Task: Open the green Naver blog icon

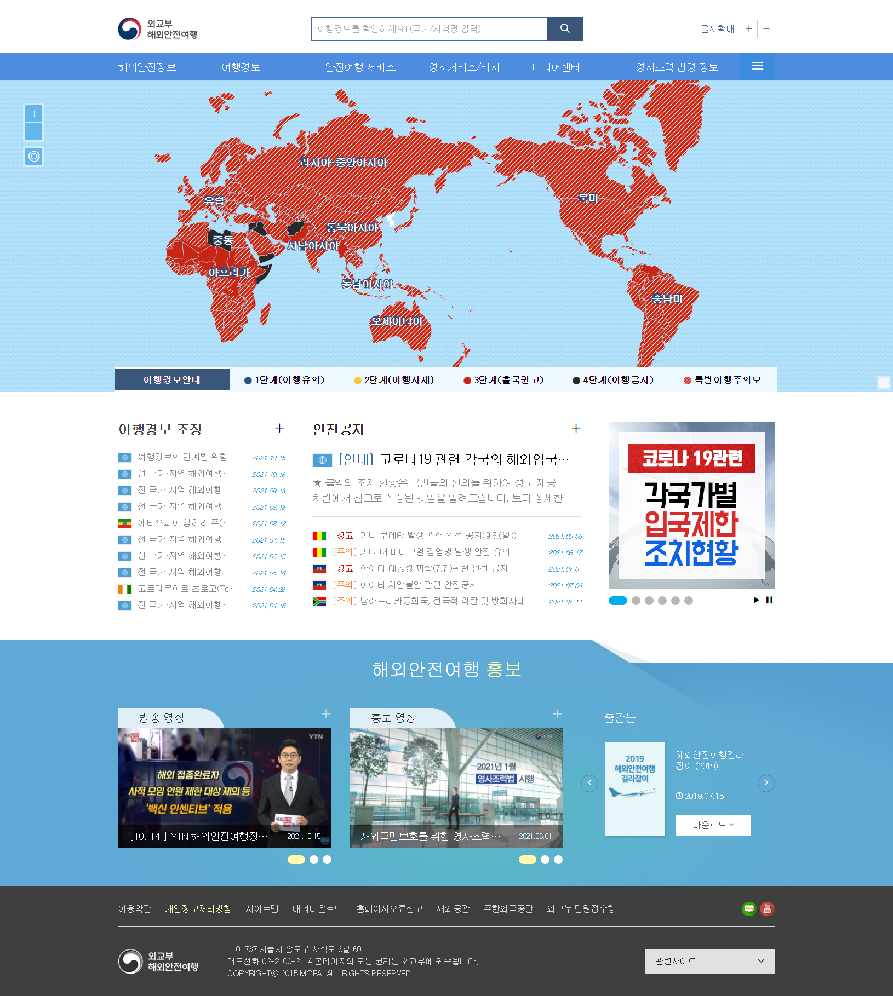Action: [x=749, y=909]
